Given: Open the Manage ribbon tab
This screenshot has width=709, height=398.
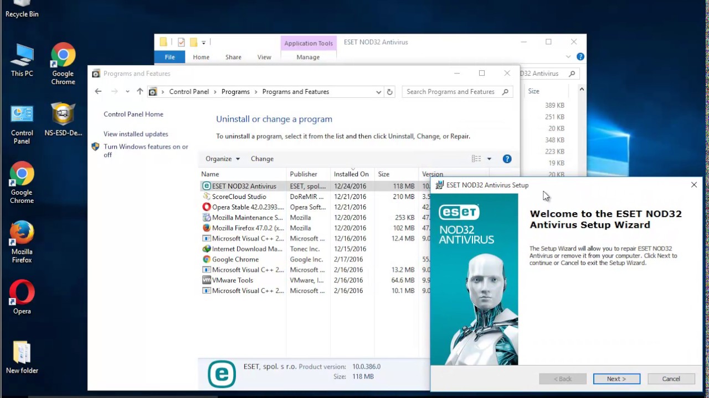Looking at the screenshot, I should tap(308, 57).
